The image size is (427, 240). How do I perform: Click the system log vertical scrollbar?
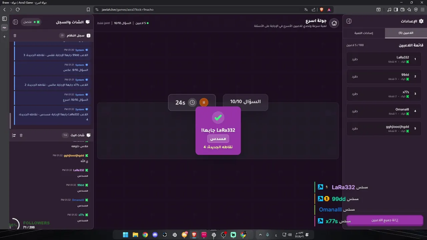[x=10, y=120]
